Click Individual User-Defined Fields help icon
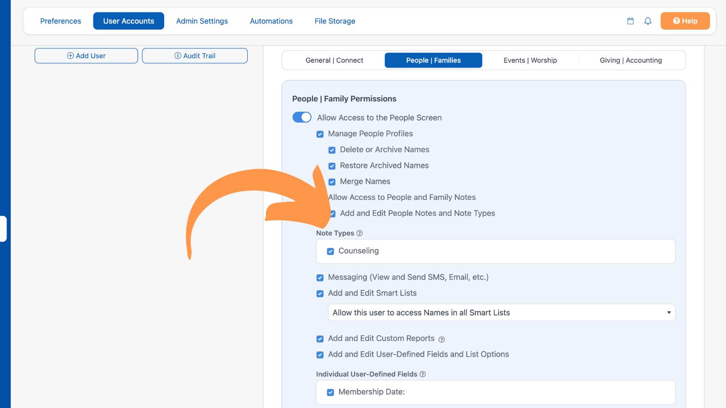Screen dimensions: 726x408 422,374
